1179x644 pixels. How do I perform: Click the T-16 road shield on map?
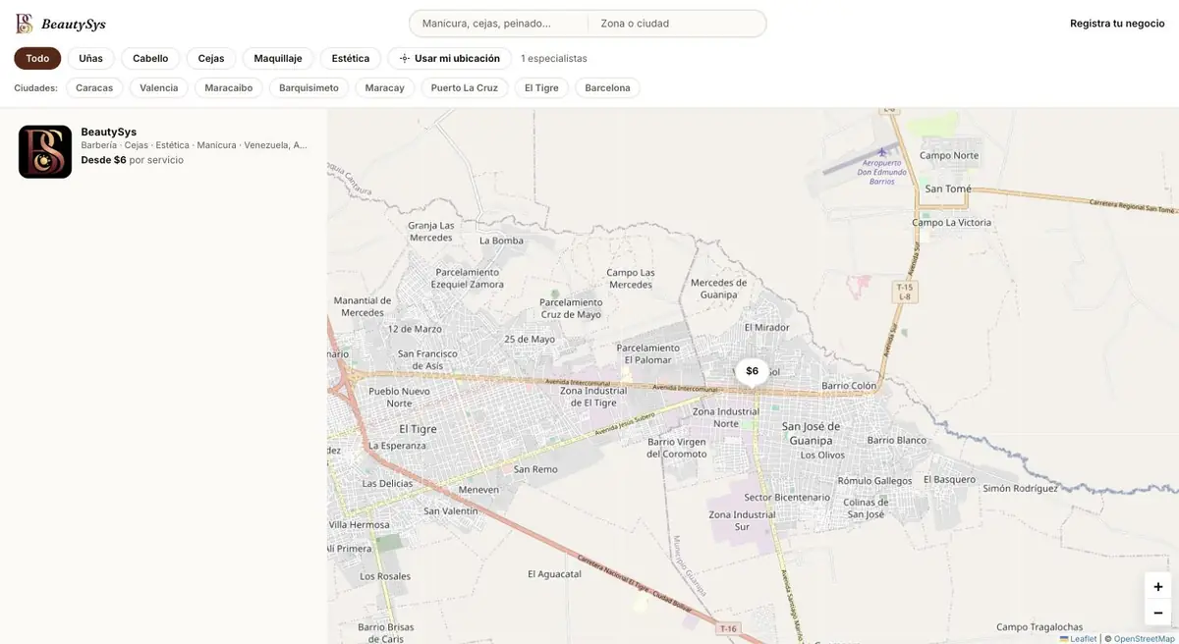pyautogui.click(x=727, y=628)
